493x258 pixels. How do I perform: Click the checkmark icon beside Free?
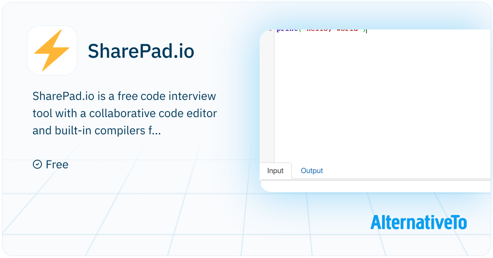(x=37, y=164)
